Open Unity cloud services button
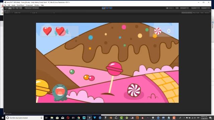214x120 pixels. pos(177,8)
